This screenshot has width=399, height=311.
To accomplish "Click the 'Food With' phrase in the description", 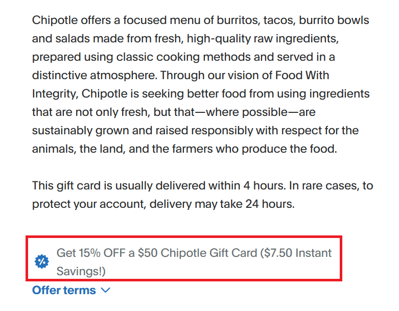I will pyautogui.click(x=302, y=76).
